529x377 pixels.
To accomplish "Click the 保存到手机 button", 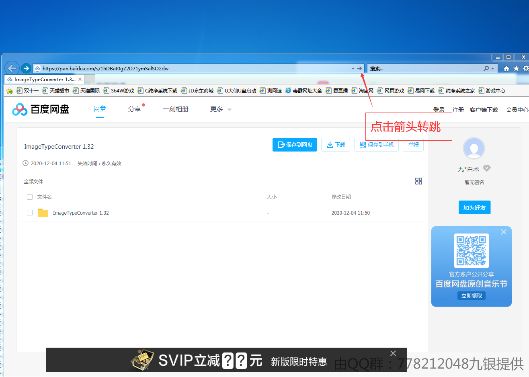I will [x=376, y=145].
